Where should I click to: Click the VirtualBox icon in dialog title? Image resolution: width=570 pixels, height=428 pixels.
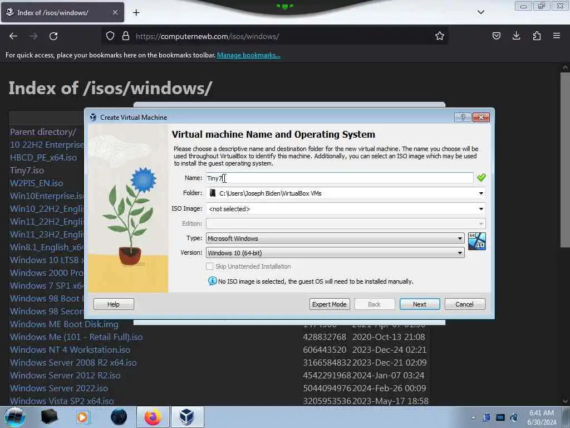point(93,117)
